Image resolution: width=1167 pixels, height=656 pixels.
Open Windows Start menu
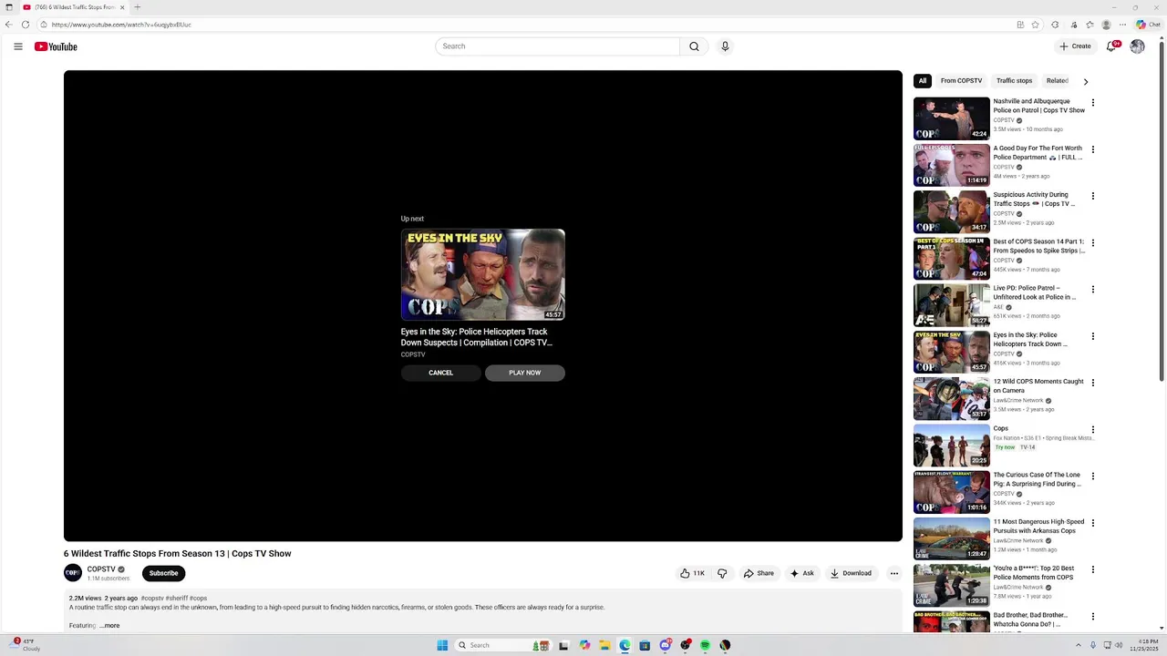442,645
